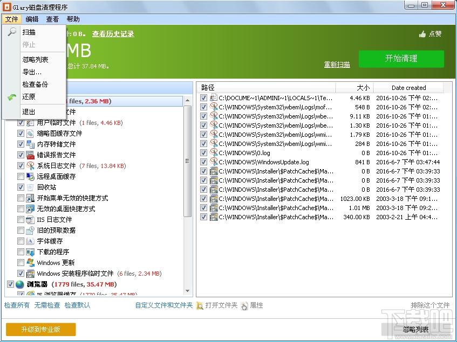Viewport: 457px width, 342px height.
Task: Click the Glary app icon in title bar
Action: [6, 6]
